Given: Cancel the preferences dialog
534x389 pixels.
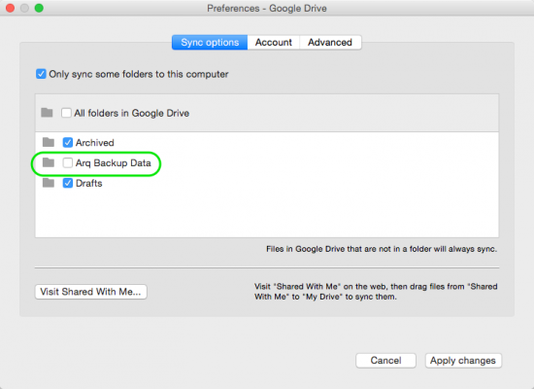Looking at the screenshot, I should (385, 361).
